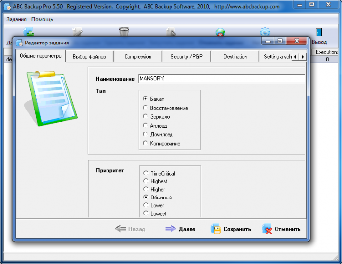Open the Security / PGP tab
Screen dimensions: 342x264
point(186,57)
